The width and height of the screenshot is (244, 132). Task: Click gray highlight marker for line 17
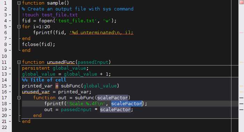pyautogui.click(x=241, y=98)
